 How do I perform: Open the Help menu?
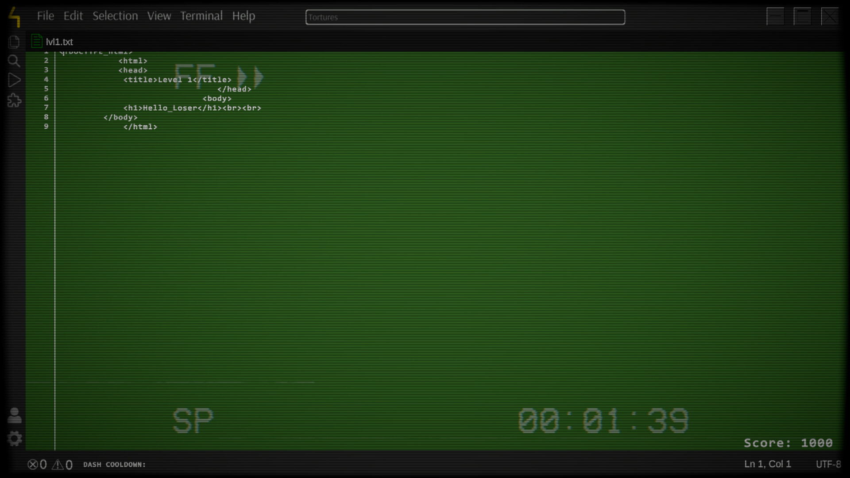click(x=243, y=16)
